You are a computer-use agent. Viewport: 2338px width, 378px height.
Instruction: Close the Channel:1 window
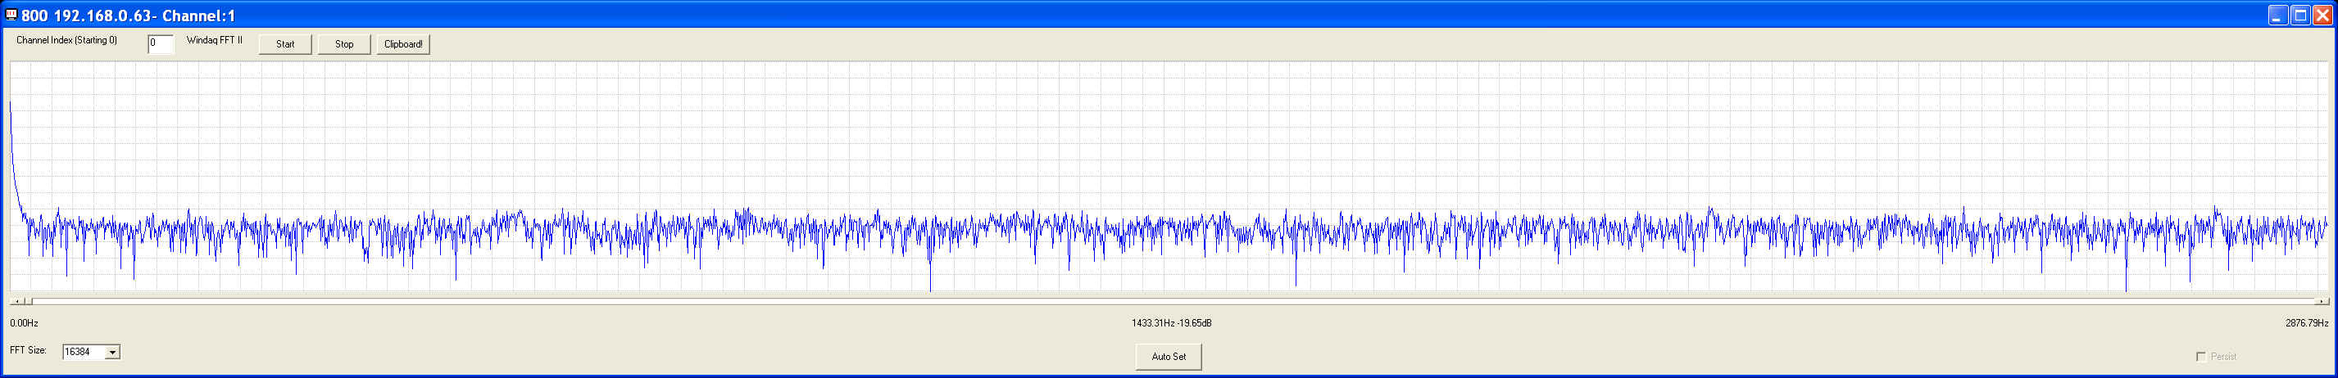coord(2322,16)
